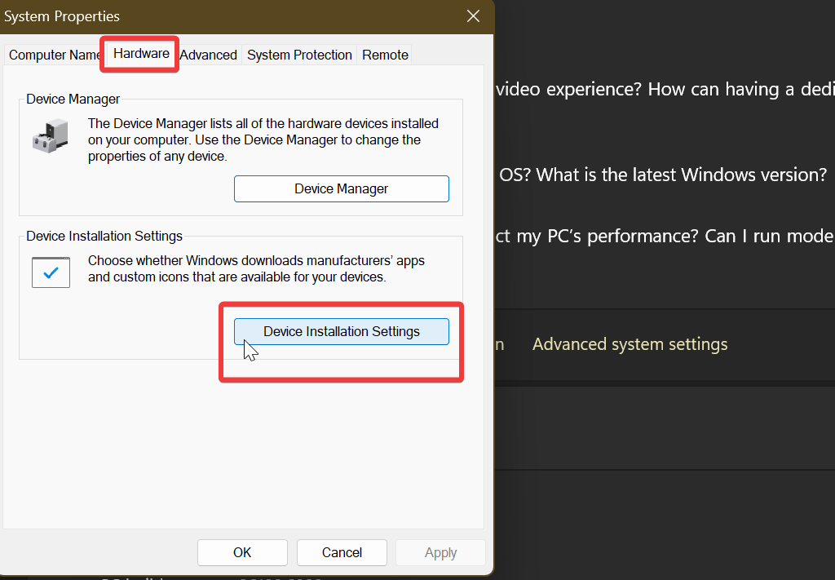Open Advanced system settings link
The image size is (835, 580).
[x=630, y=343]
